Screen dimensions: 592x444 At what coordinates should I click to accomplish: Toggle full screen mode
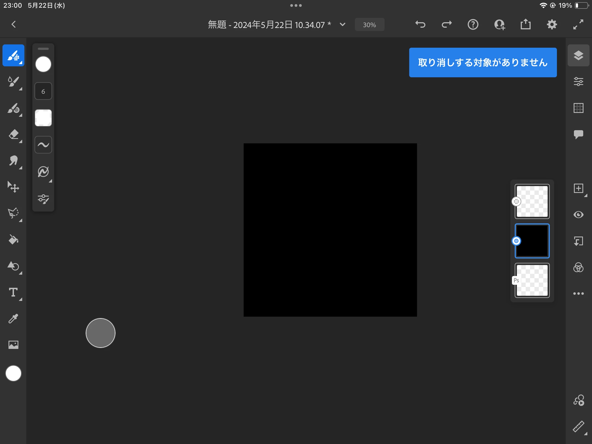578,25
